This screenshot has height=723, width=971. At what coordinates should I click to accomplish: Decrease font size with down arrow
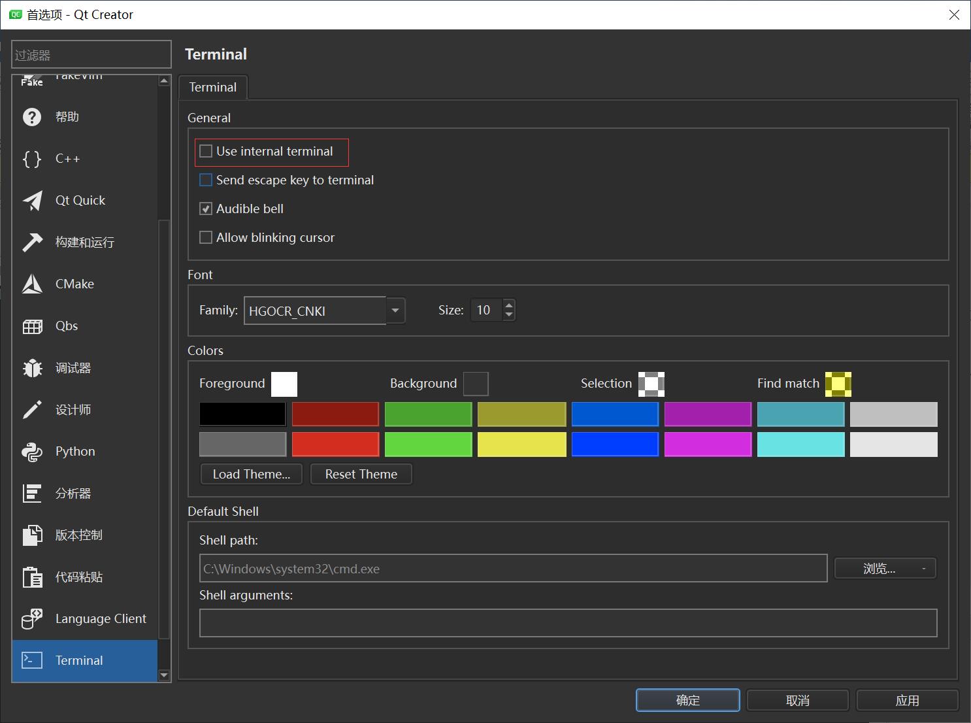click(509, 315)
